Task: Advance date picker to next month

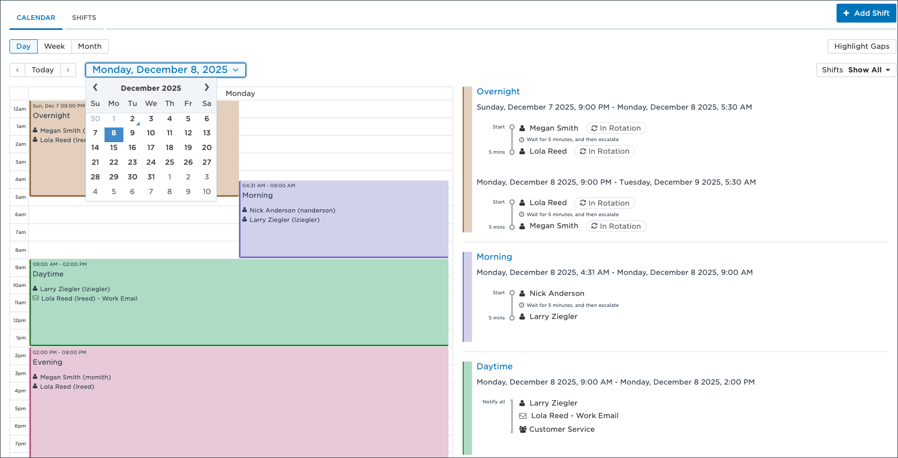Action: (206, 88)
